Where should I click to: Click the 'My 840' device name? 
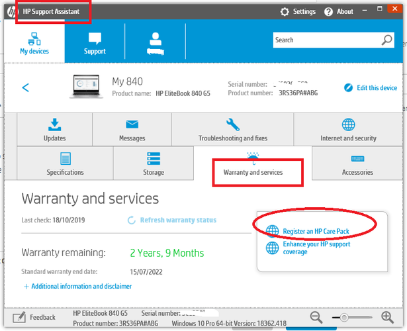point(127,81)
